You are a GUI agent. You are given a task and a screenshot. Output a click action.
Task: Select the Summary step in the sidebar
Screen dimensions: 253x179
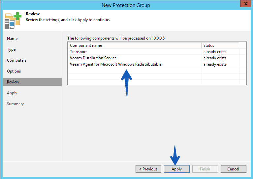click(x=15, y=104)
